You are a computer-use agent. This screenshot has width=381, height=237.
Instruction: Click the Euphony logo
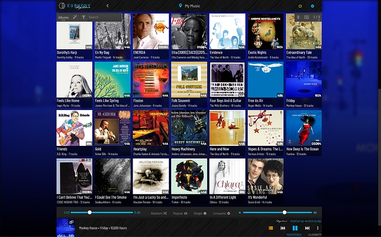[x=75, y=6]
